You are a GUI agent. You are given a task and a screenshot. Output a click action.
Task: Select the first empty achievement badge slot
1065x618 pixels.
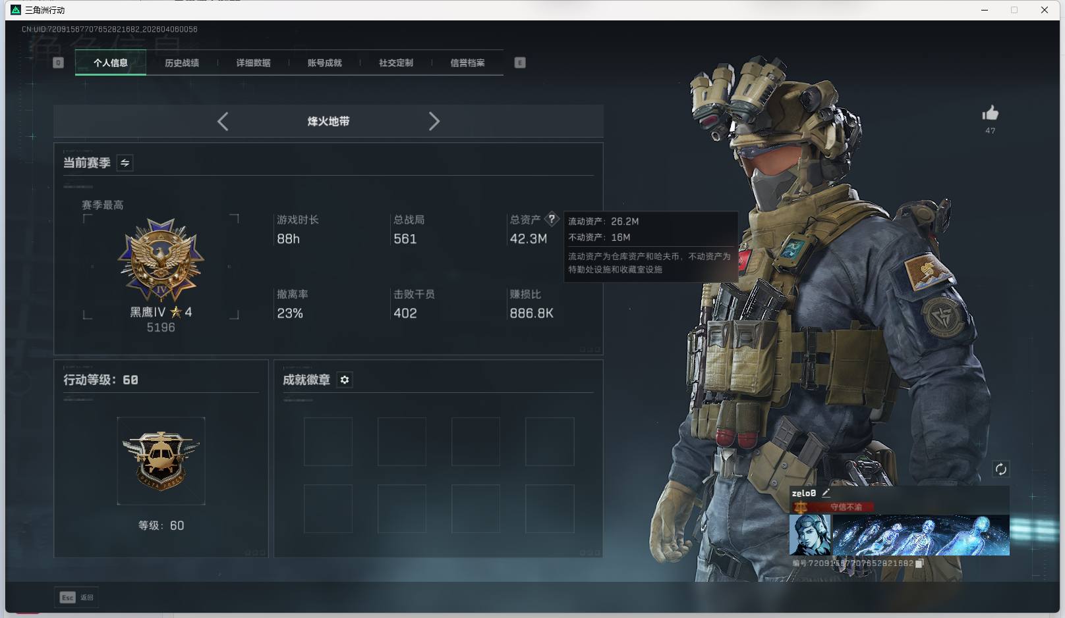point(328,442)
